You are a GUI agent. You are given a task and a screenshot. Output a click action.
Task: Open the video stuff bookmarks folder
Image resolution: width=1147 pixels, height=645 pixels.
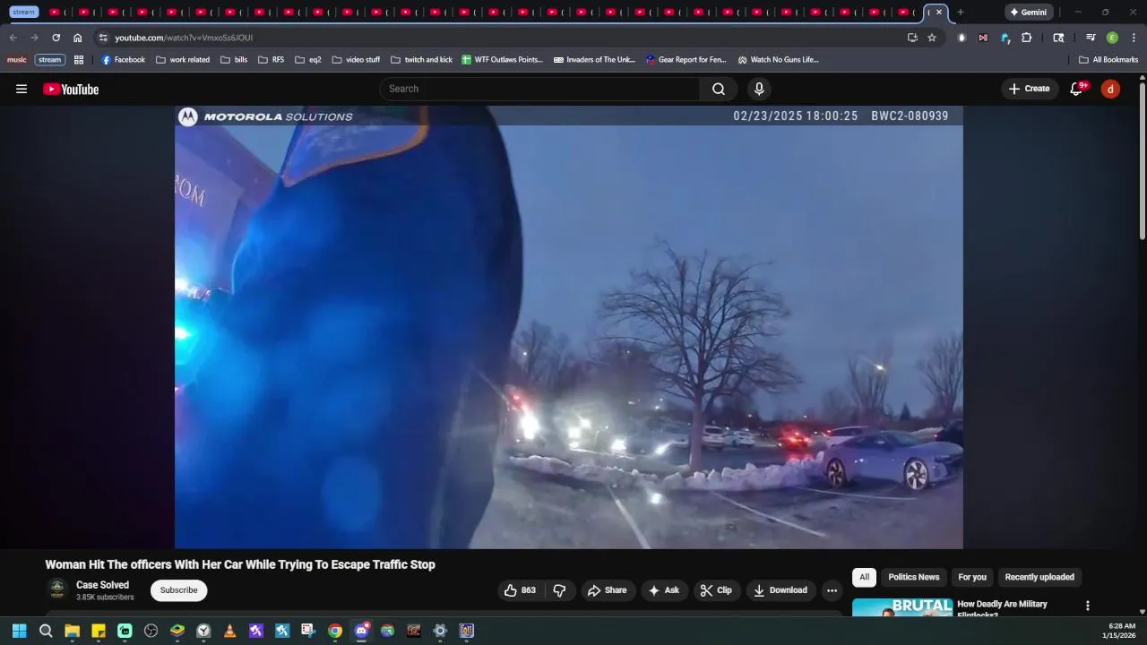tap(356, 60)
